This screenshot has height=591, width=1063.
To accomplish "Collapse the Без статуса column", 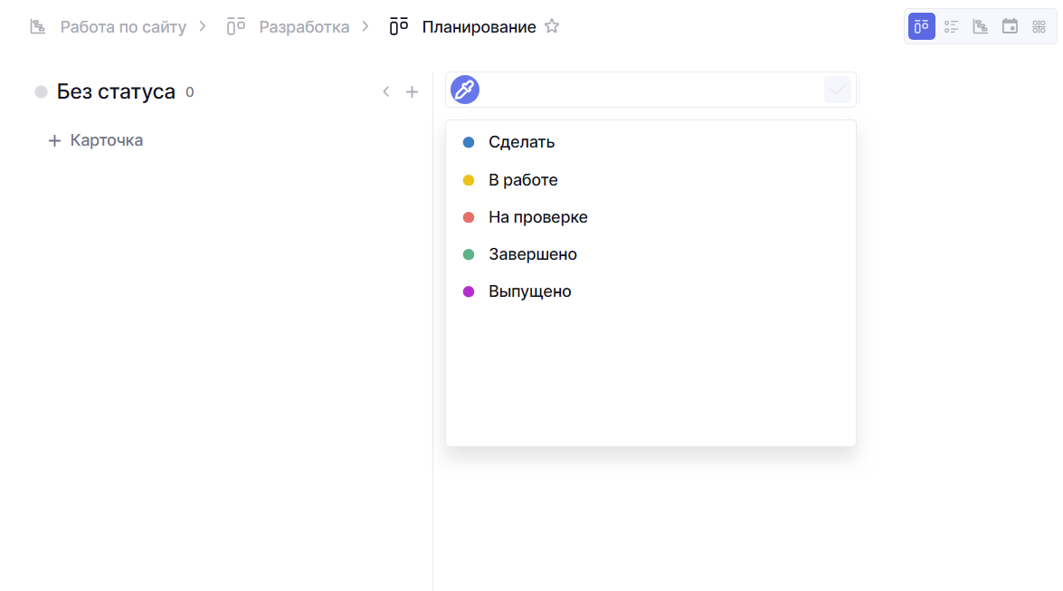I will [x=386, y=91].
